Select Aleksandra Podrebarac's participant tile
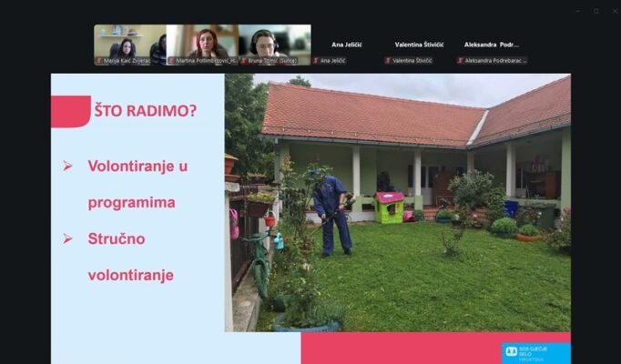This screenshot has height=364, width=621. click(493, 45)
